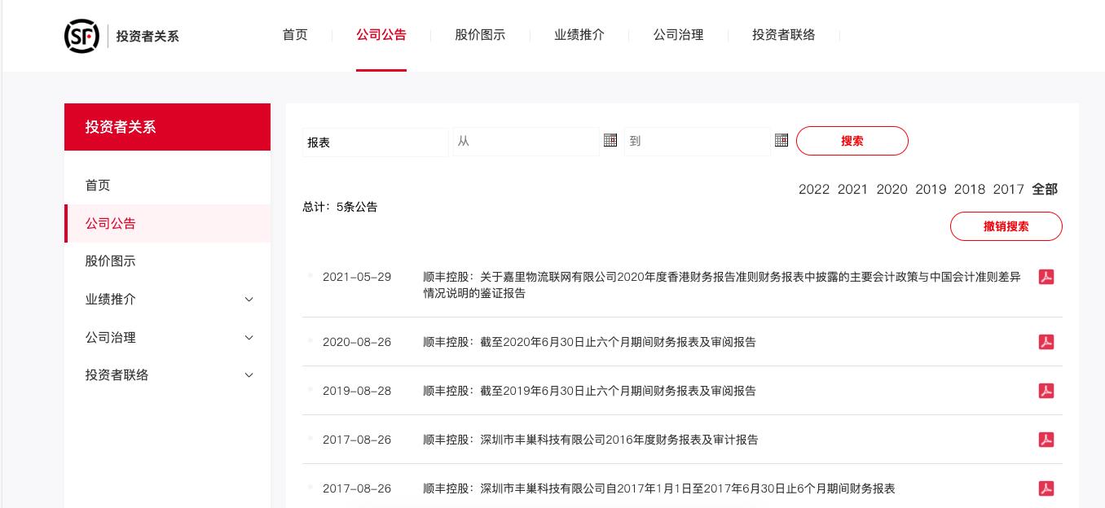Open the PDF for Fengchao Technology 2016 audit report
This screenshot has width=1105, height=508.
click(1046, 440)
